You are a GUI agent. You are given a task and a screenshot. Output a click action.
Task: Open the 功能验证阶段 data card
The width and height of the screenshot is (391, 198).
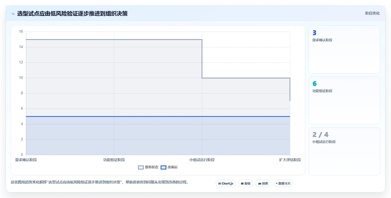[344, 100]
